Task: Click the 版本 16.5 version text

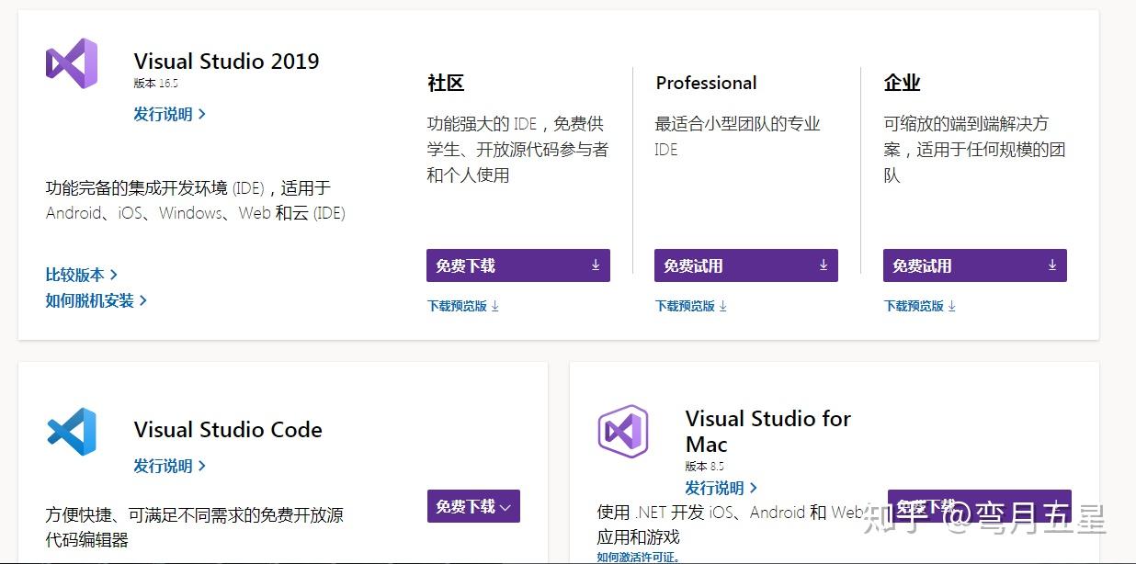Action: (155, 83)
